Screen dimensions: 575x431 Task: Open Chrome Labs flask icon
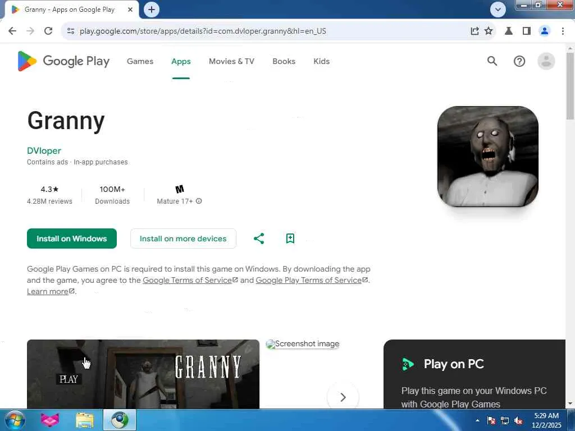pos(509,31)
